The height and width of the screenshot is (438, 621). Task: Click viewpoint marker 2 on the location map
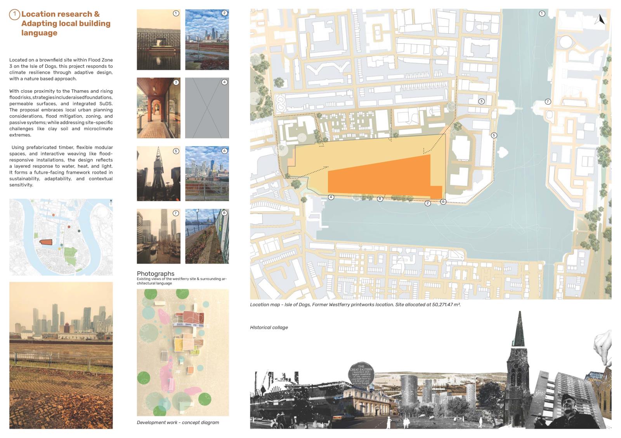(428, 203)
